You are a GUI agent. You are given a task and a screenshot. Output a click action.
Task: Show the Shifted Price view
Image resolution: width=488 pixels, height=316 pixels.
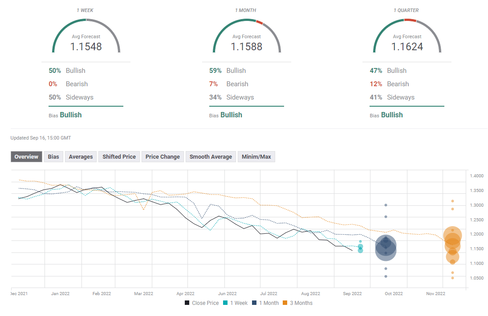coord(119,157)
